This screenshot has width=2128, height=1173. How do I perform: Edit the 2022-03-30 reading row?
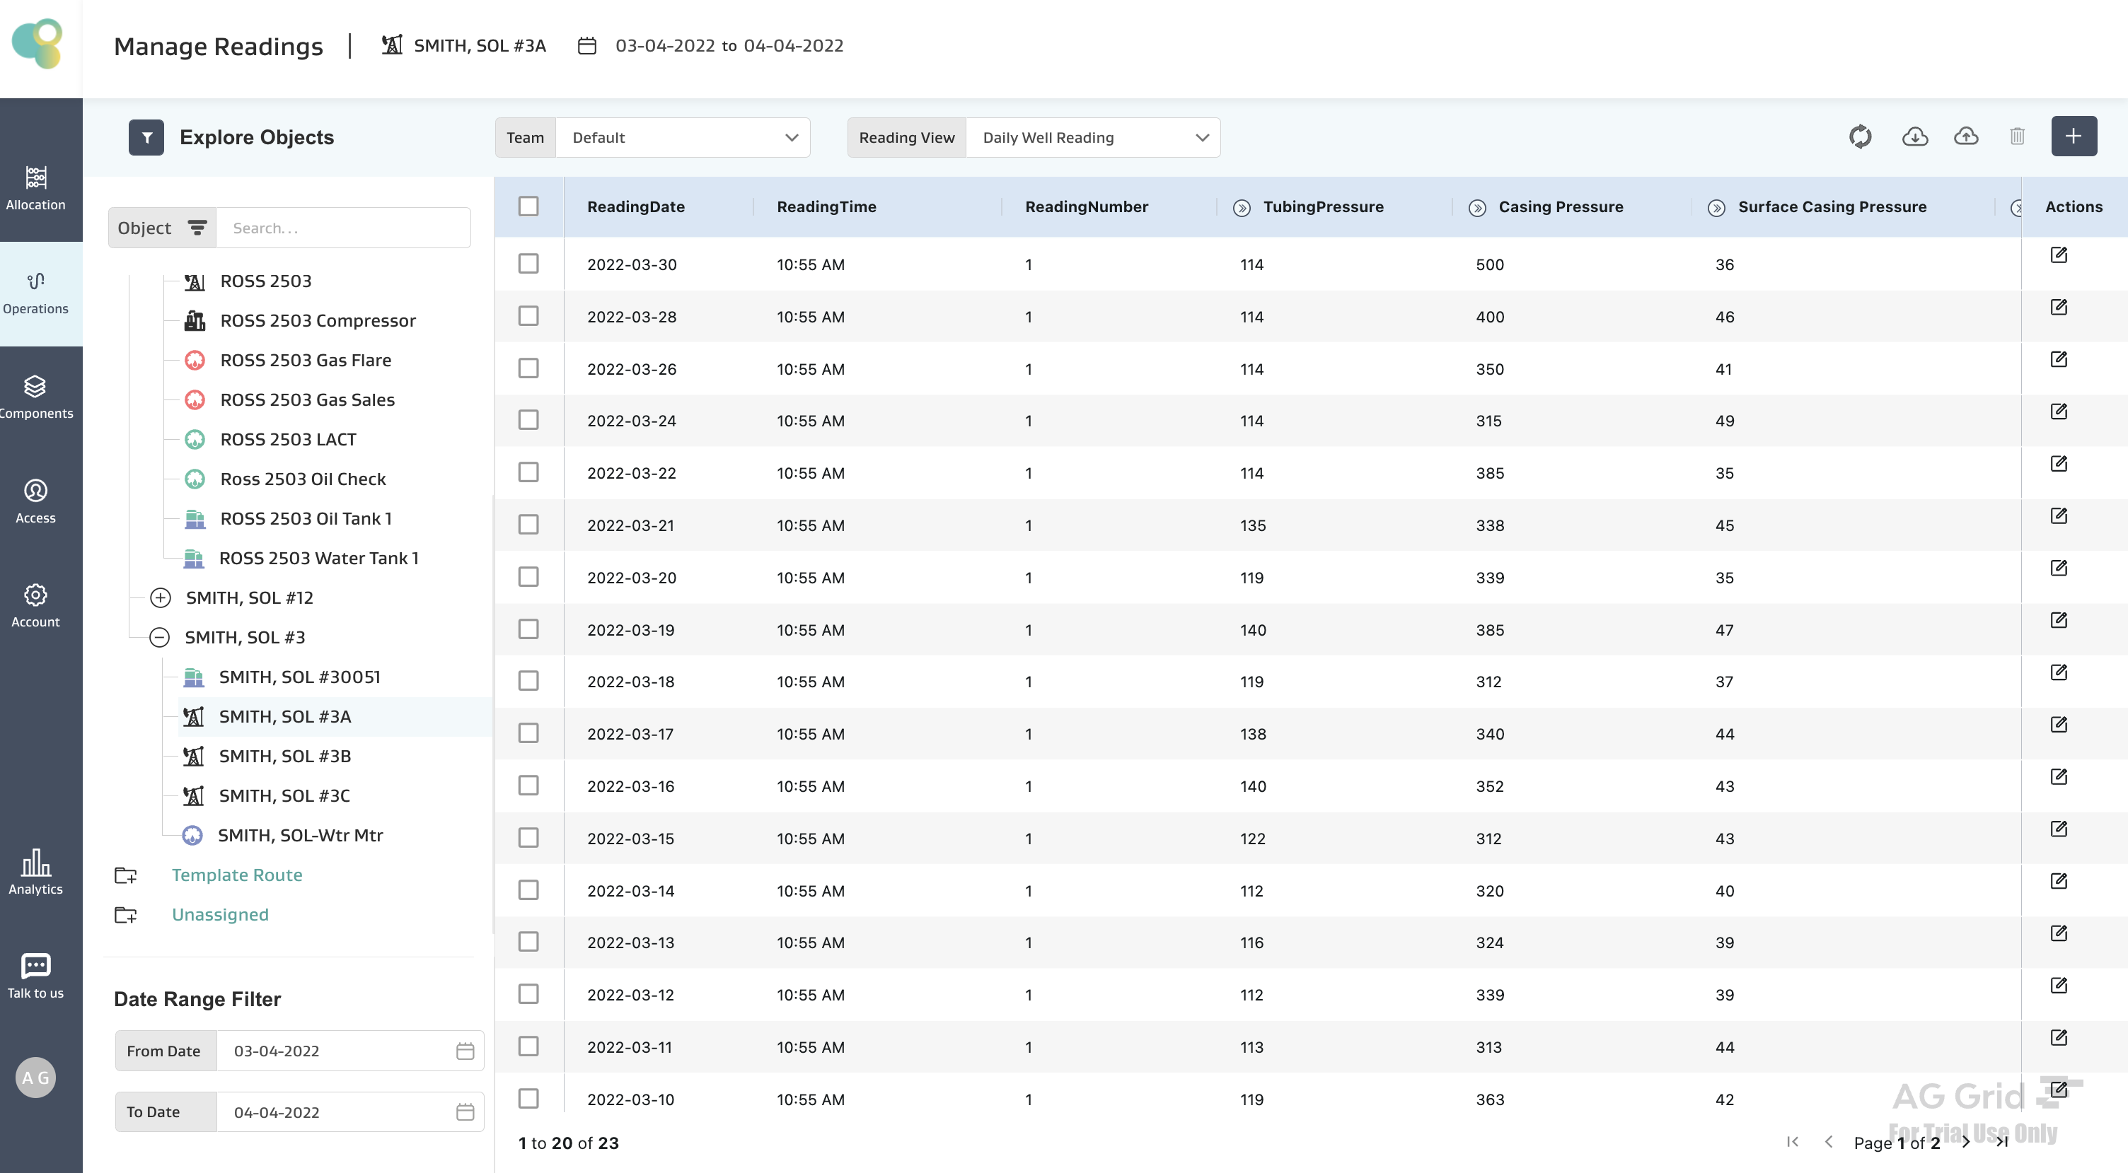coord(2058,255)
